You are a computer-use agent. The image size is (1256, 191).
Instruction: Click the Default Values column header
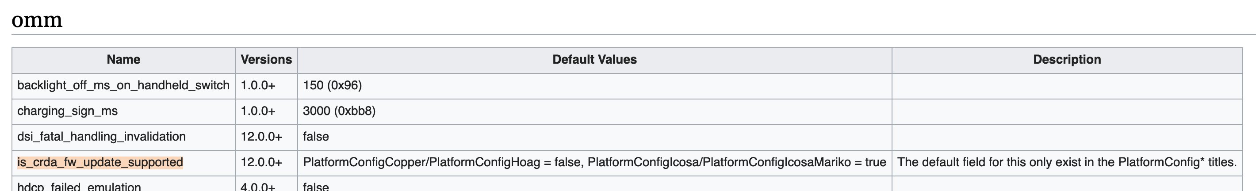click(x=594, y=60)
